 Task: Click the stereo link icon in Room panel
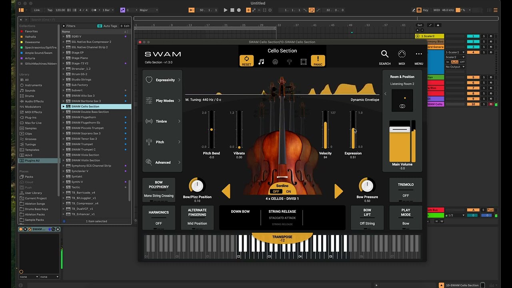point(402,106)
